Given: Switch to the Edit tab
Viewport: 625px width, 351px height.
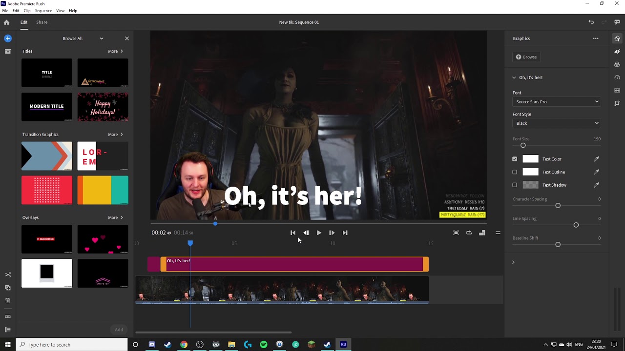Looking at the screenshot, I should click(23, 22).
